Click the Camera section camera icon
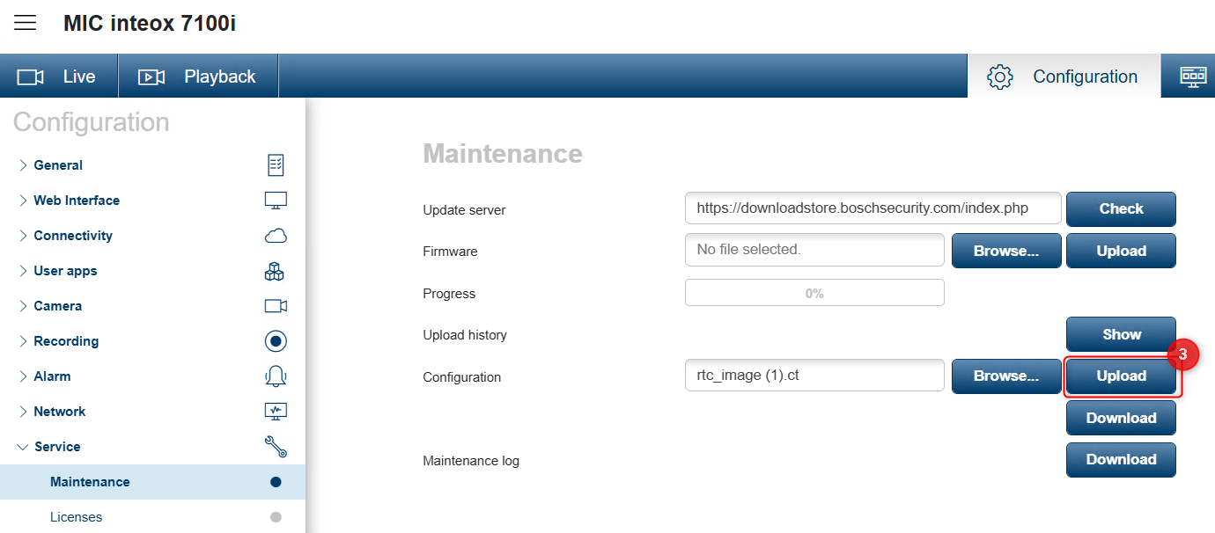The width and height of the screenshot is (1215, 533). click(x=276, y=306)
